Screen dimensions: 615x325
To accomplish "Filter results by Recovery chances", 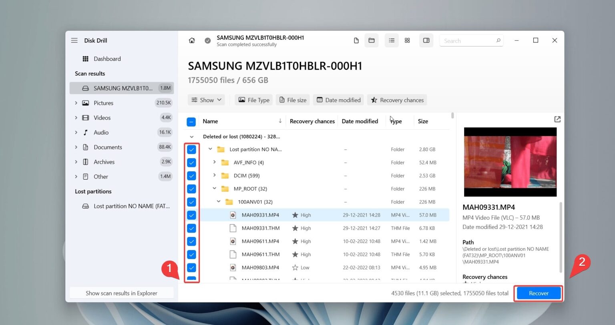I will 397,100.
